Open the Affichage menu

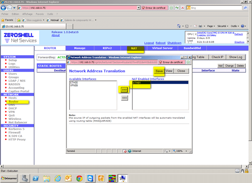(x=27, y=14)
